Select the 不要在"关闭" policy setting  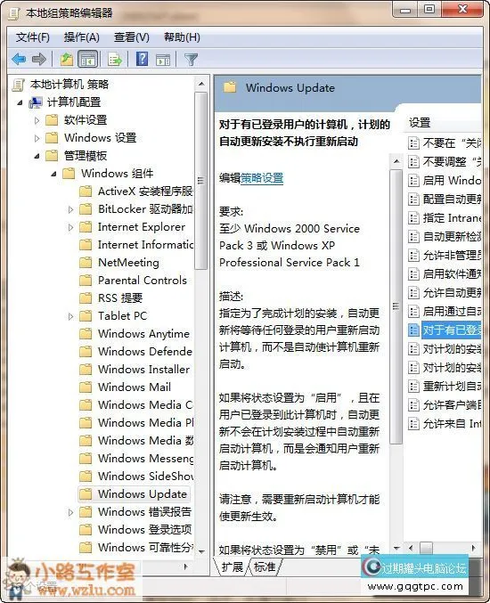[445, 143]
